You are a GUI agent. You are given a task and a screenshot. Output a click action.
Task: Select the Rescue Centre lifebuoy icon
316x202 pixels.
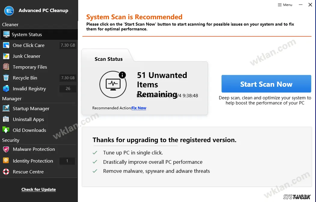click(x=6, y=172)
